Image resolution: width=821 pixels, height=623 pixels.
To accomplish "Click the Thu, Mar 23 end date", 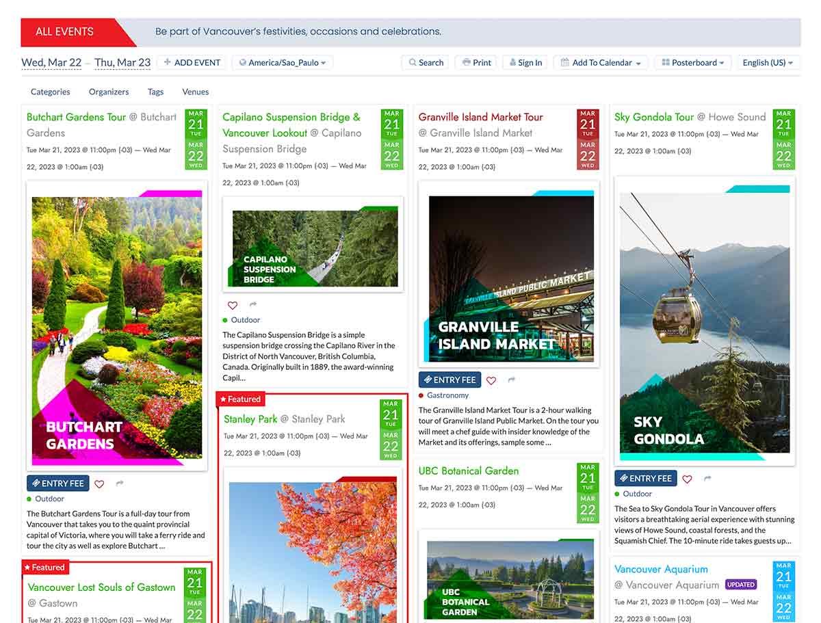I will pos(122,62).
